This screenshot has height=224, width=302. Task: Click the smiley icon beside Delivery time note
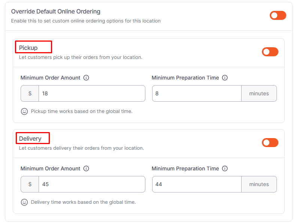coord(24,202)
